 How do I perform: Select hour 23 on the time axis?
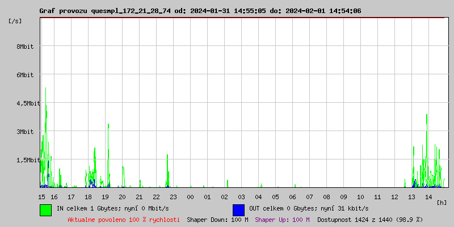click(173, 197)
